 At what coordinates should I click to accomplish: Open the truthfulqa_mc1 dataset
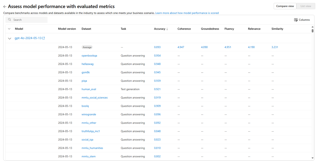point(91,131)
